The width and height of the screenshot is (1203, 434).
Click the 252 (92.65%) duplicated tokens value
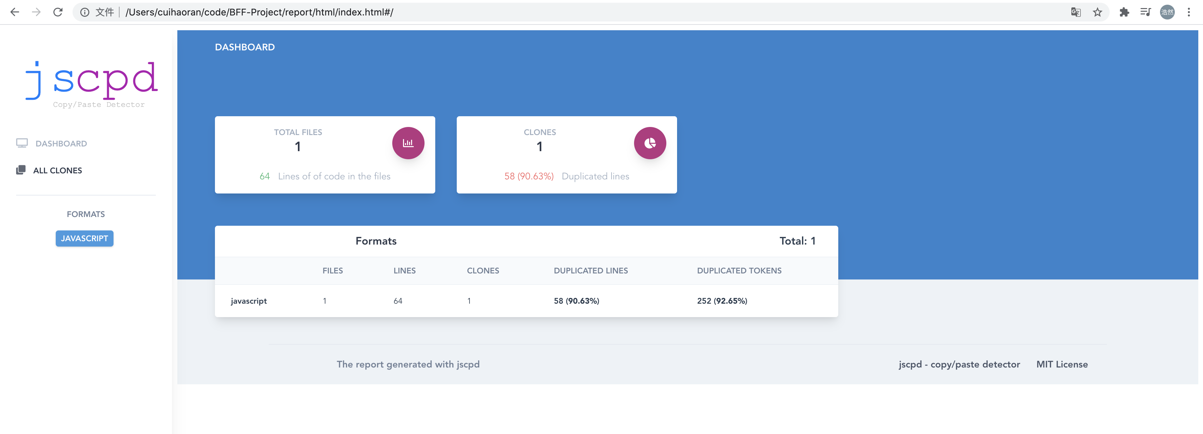pos(722,301)
